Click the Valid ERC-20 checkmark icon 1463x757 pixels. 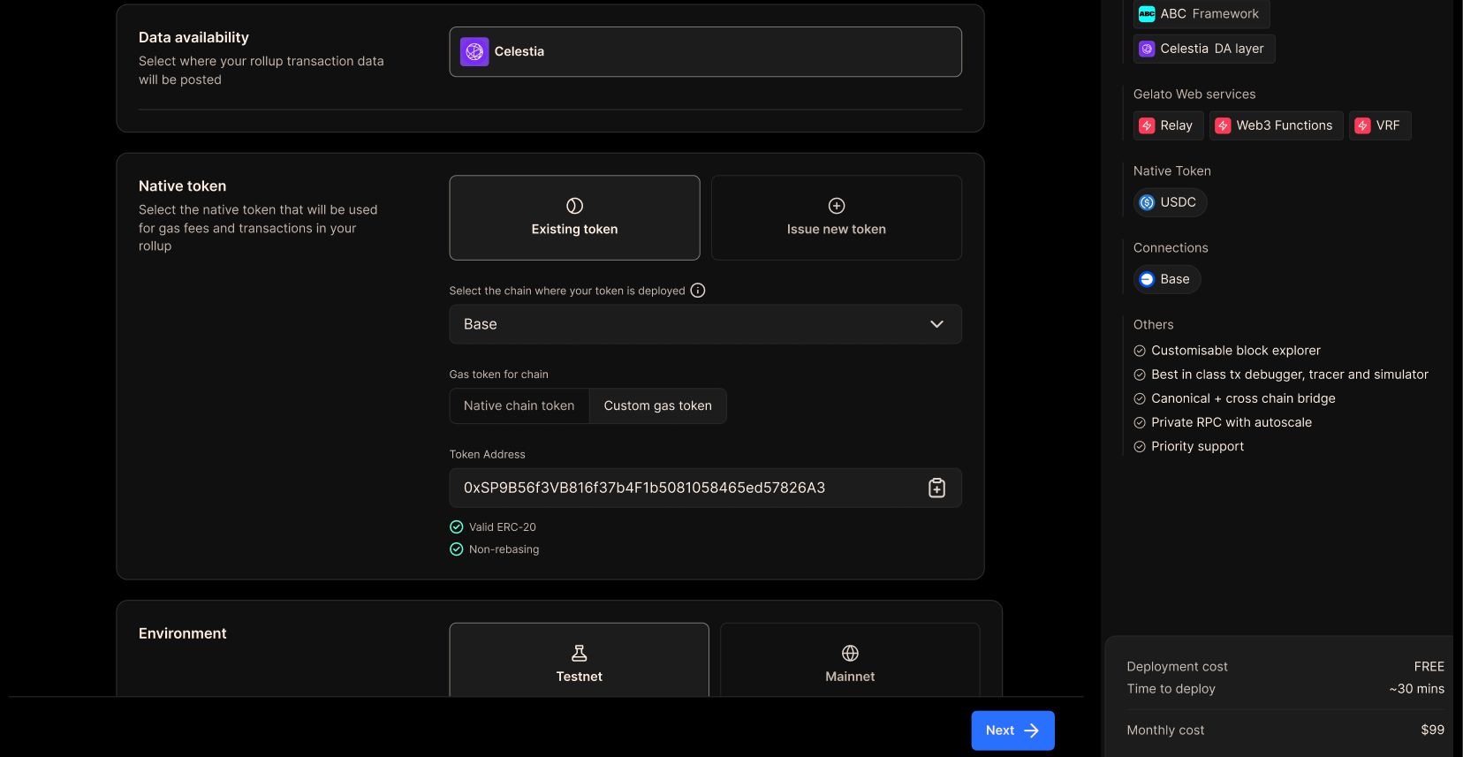click(x=457, y=527)
